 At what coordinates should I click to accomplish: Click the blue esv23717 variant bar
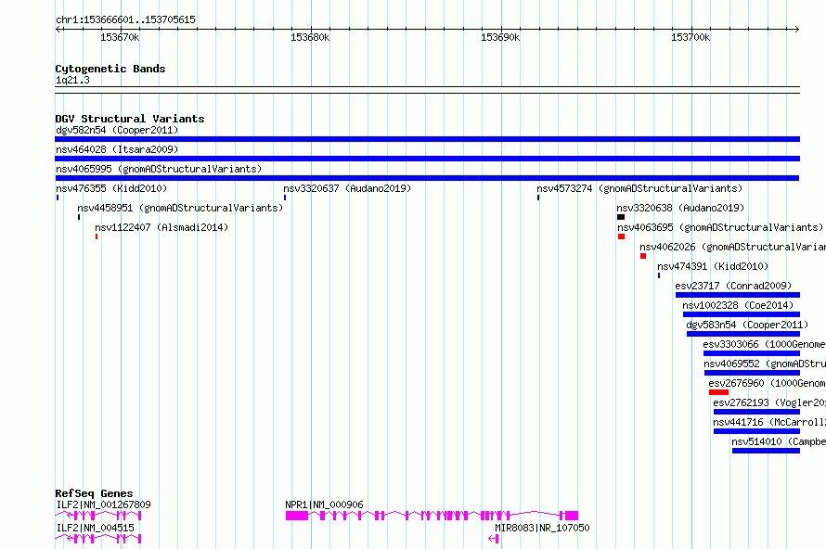(738, 295)
